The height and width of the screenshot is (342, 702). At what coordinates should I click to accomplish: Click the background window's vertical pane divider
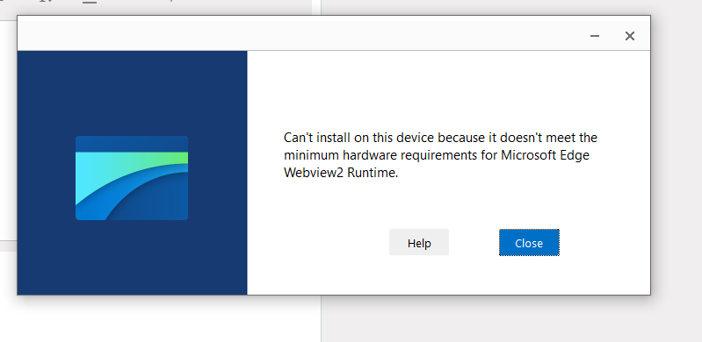321,318
